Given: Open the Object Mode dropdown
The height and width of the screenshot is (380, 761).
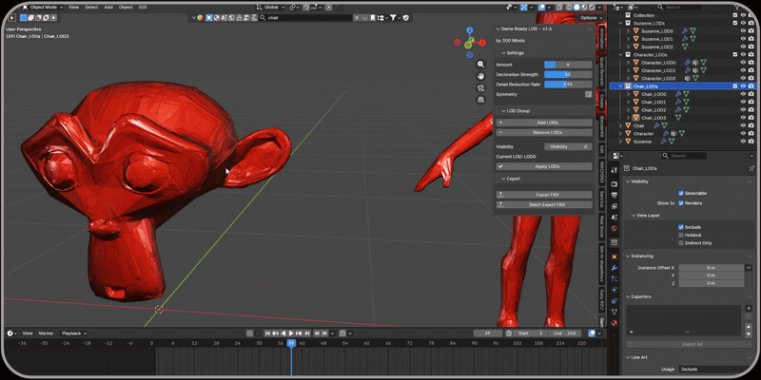Looking at the screenshot, I should [x=43, y=8].
